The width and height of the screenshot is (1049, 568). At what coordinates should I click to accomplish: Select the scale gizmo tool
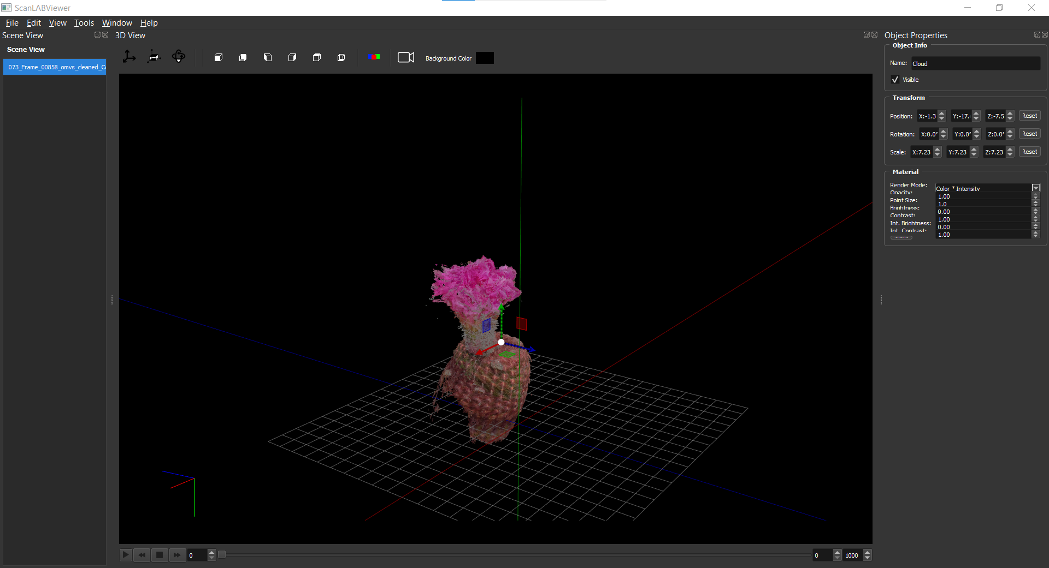(x=154, y=57)
